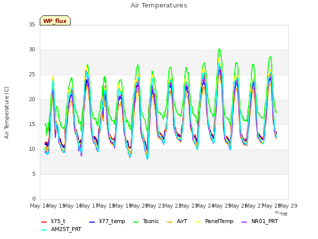The image size is (318, 239).
Task: Click the yellow PanelTemp legend color marker
Action: point(198,222)
